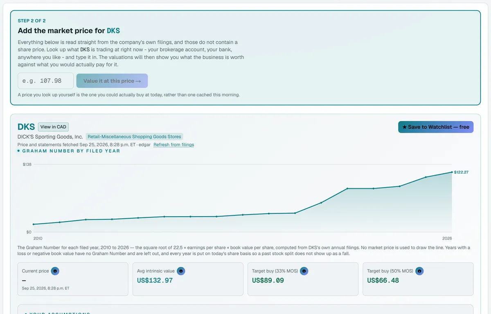
Task: Click the 2010 data point on chart
Action: click(34, 224)
